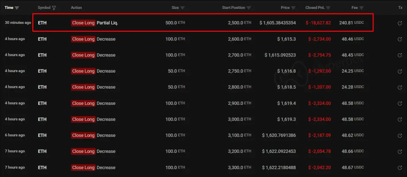Select price '$ 1,619.3'

[x=286, y=119]
